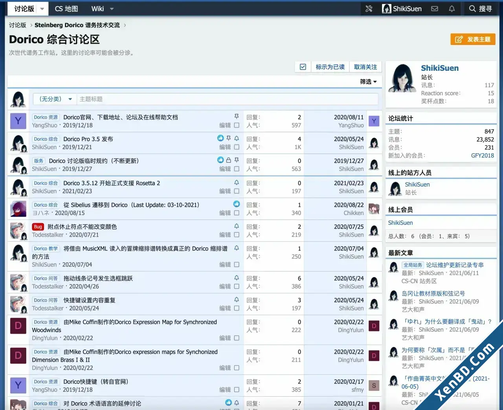Click 讨论版 in breadcrumb
The width and height of the screenshot is (503, 410).
(x=18, y=25)
